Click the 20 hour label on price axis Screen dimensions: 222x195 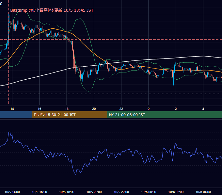click(94, 109)
